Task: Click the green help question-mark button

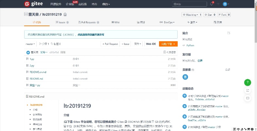Action: tap(248, 82)
